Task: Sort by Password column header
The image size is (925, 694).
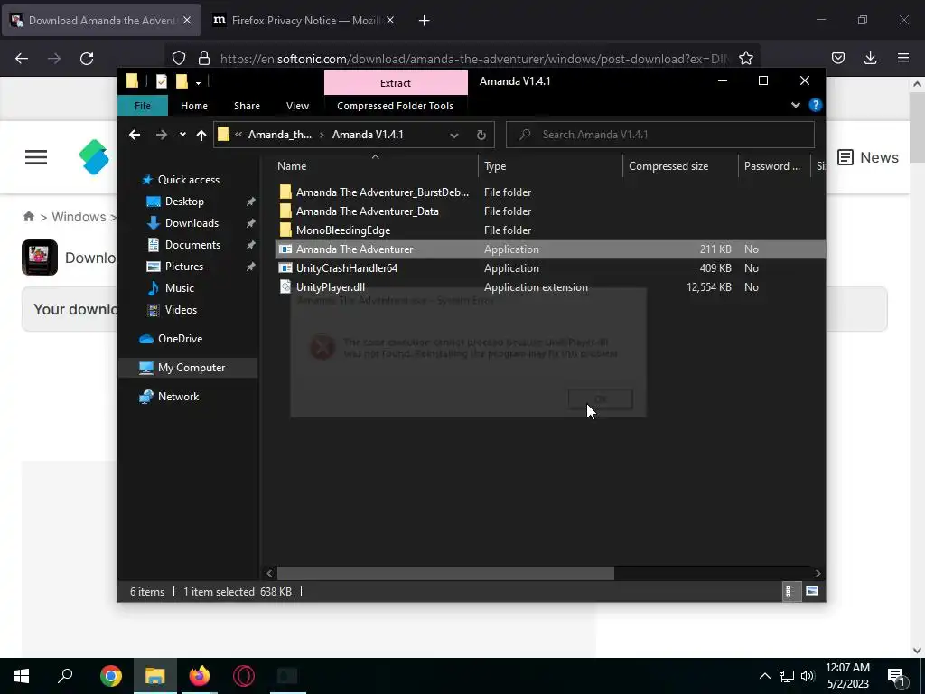Action: [774, 166]
